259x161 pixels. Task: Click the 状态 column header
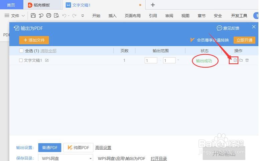point(205,51)
